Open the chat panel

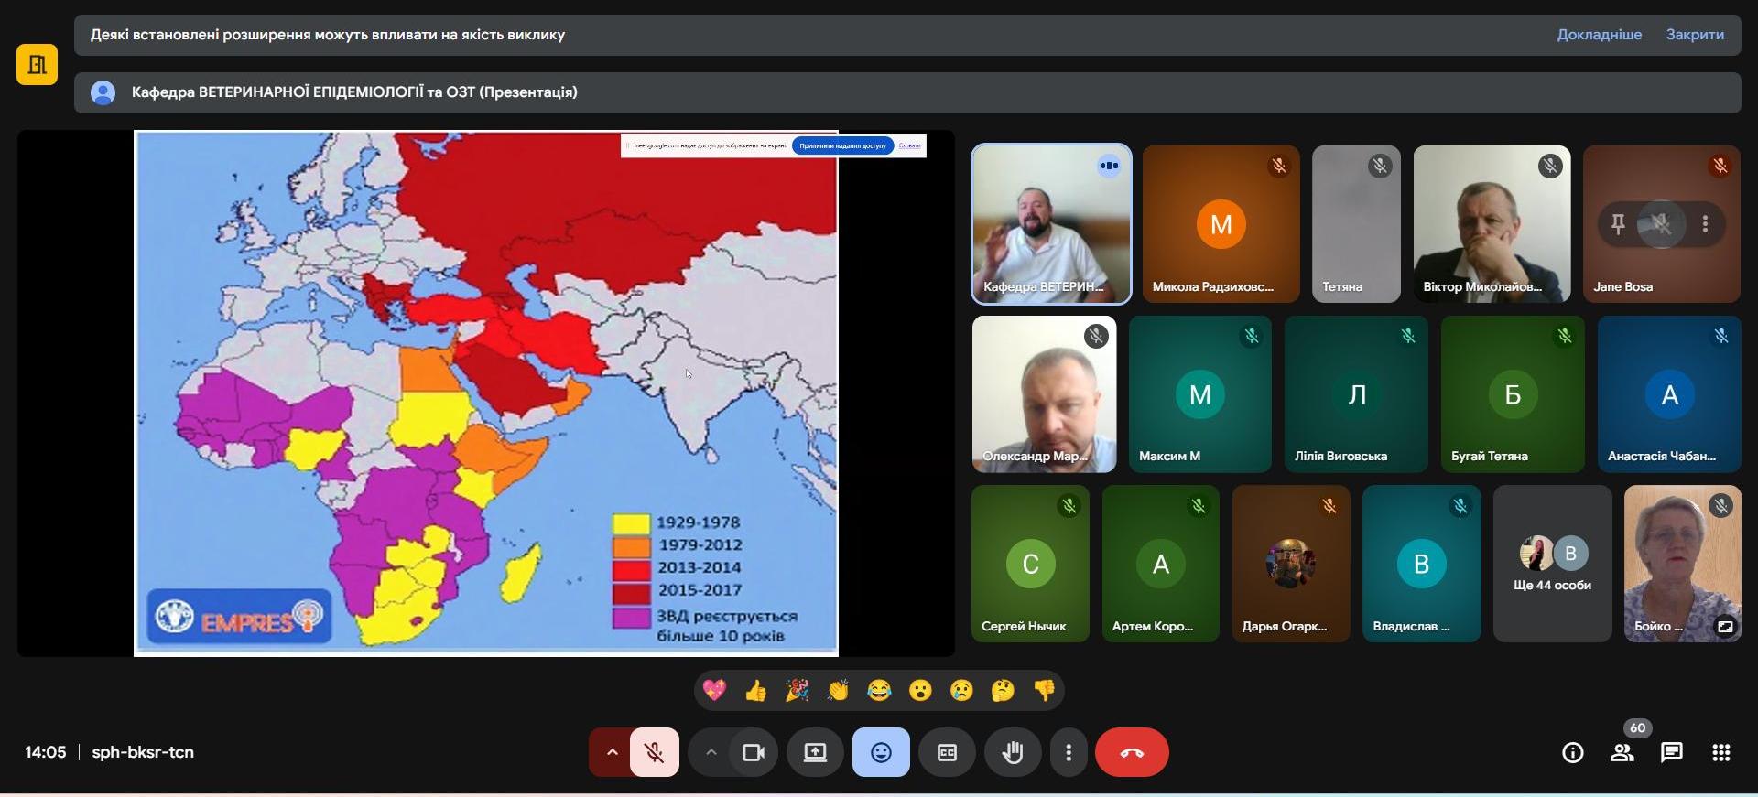1672,752
